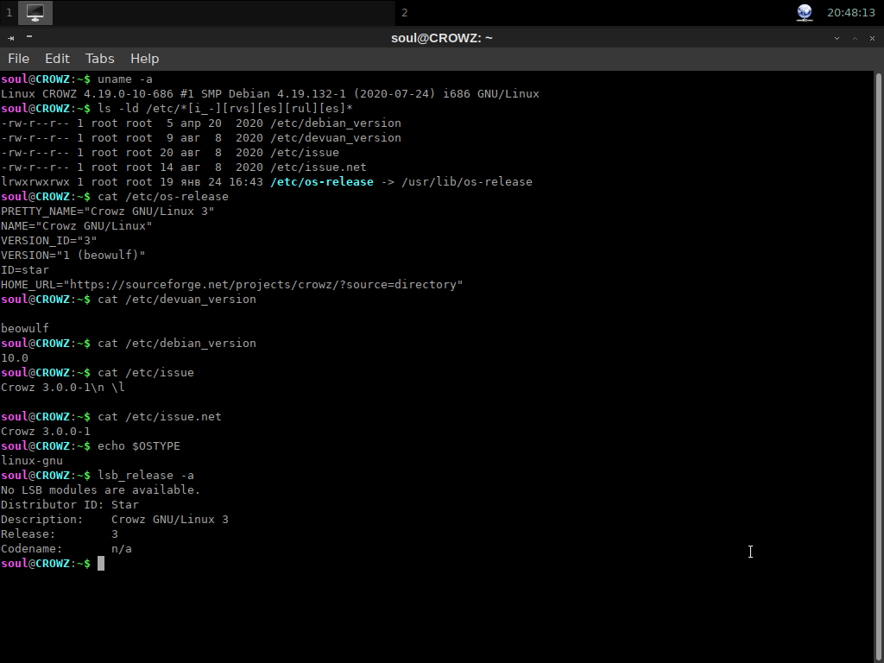884x663 pixels.
Task: Click the window pin icon in the title bar
Action: 10,38
